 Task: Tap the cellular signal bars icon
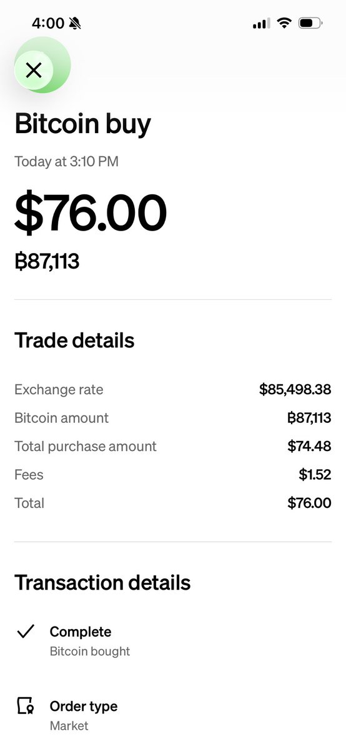click(262, 23)
